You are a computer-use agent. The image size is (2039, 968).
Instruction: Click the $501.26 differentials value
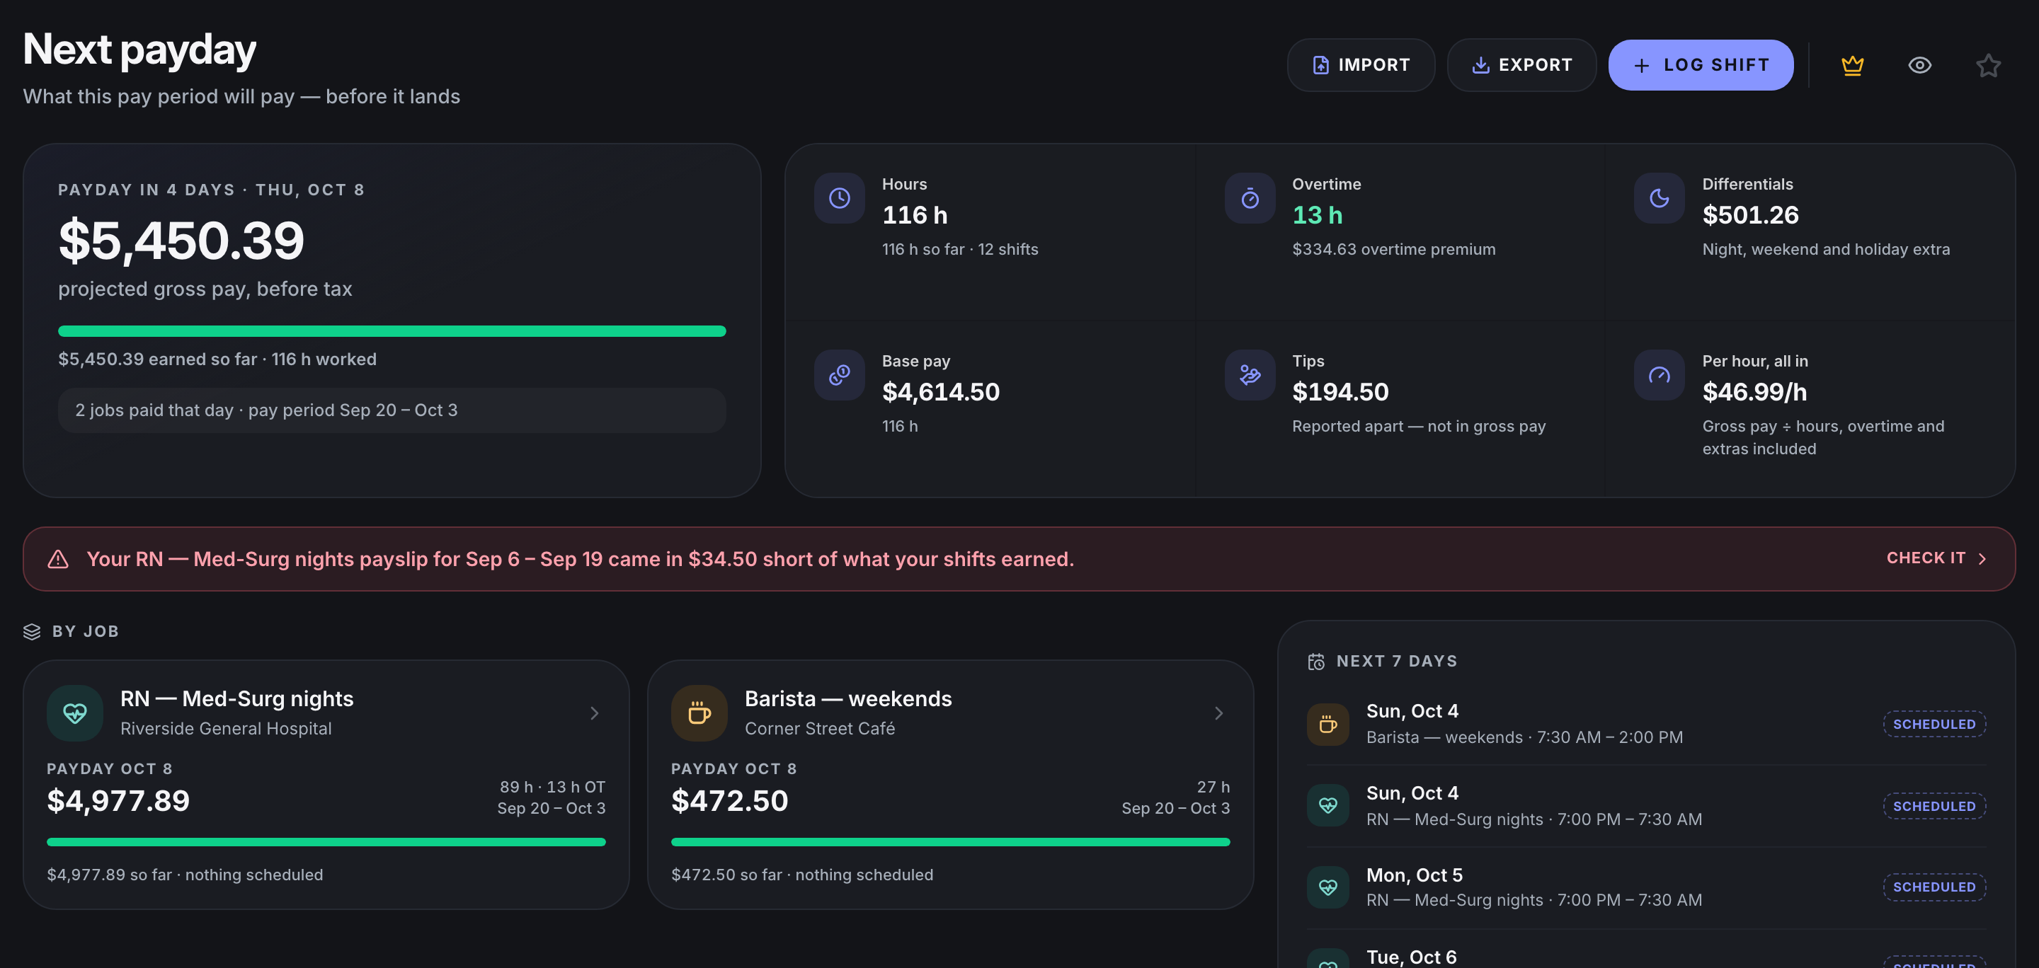point(1750,214)
